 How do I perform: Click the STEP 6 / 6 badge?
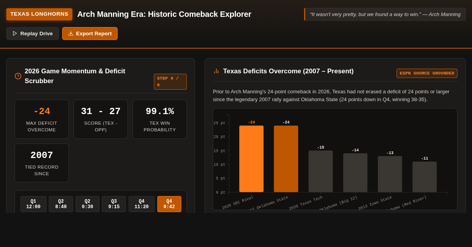[170, 82]
